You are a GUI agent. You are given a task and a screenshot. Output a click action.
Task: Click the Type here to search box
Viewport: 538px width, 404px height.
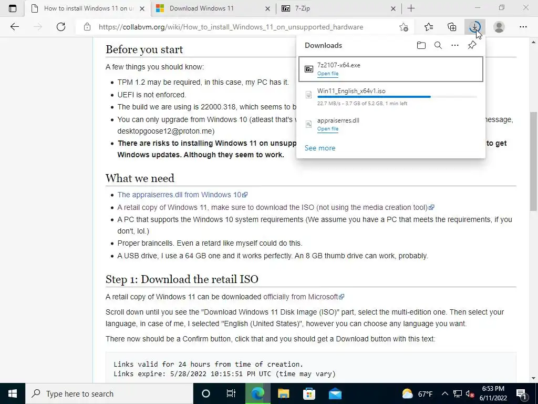(x=109, y=393)
